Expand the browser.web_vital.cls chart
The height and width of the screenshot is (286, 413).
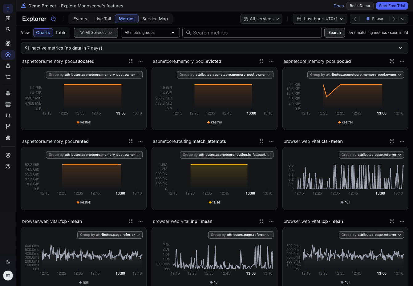point(392,141)
